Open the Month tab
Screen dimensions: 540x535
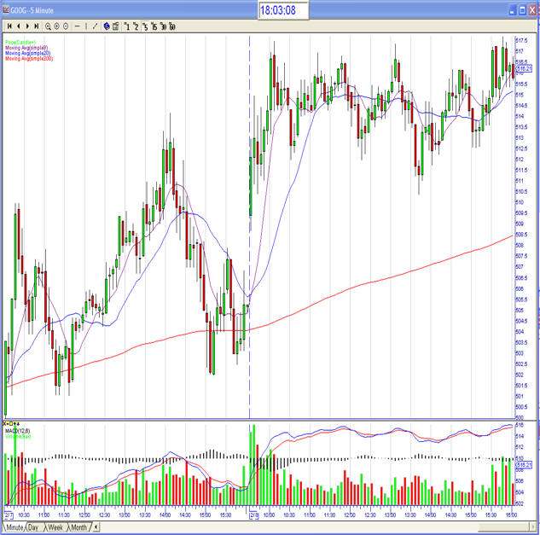tap(78, 527)
